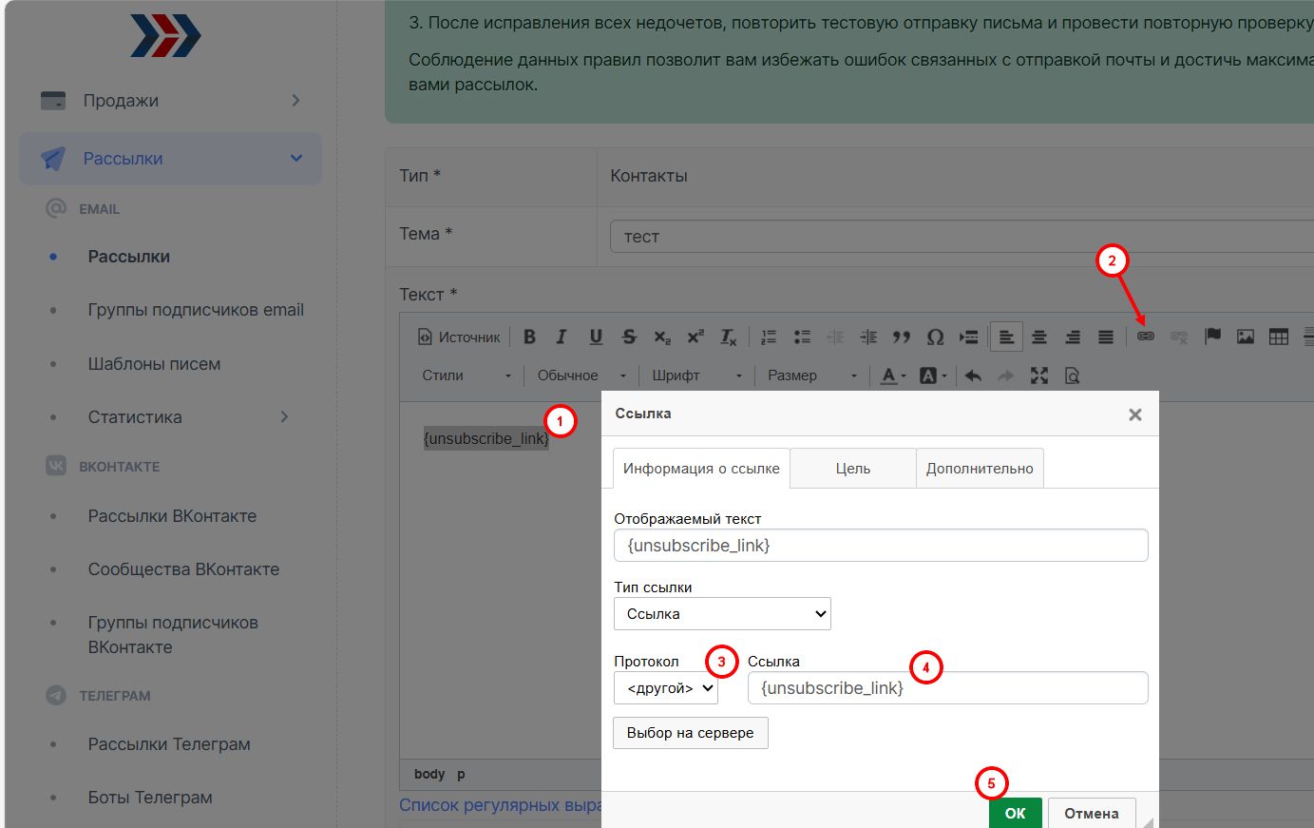
Task: Confirm the link dialog with ОК
Action: click(1016, 813)
